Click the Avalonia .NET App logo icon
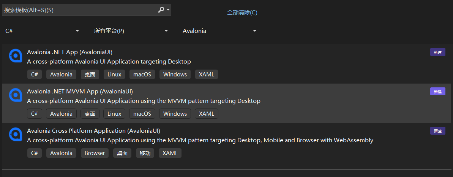Viewport: 453px width, 177px height. [16, 56]
